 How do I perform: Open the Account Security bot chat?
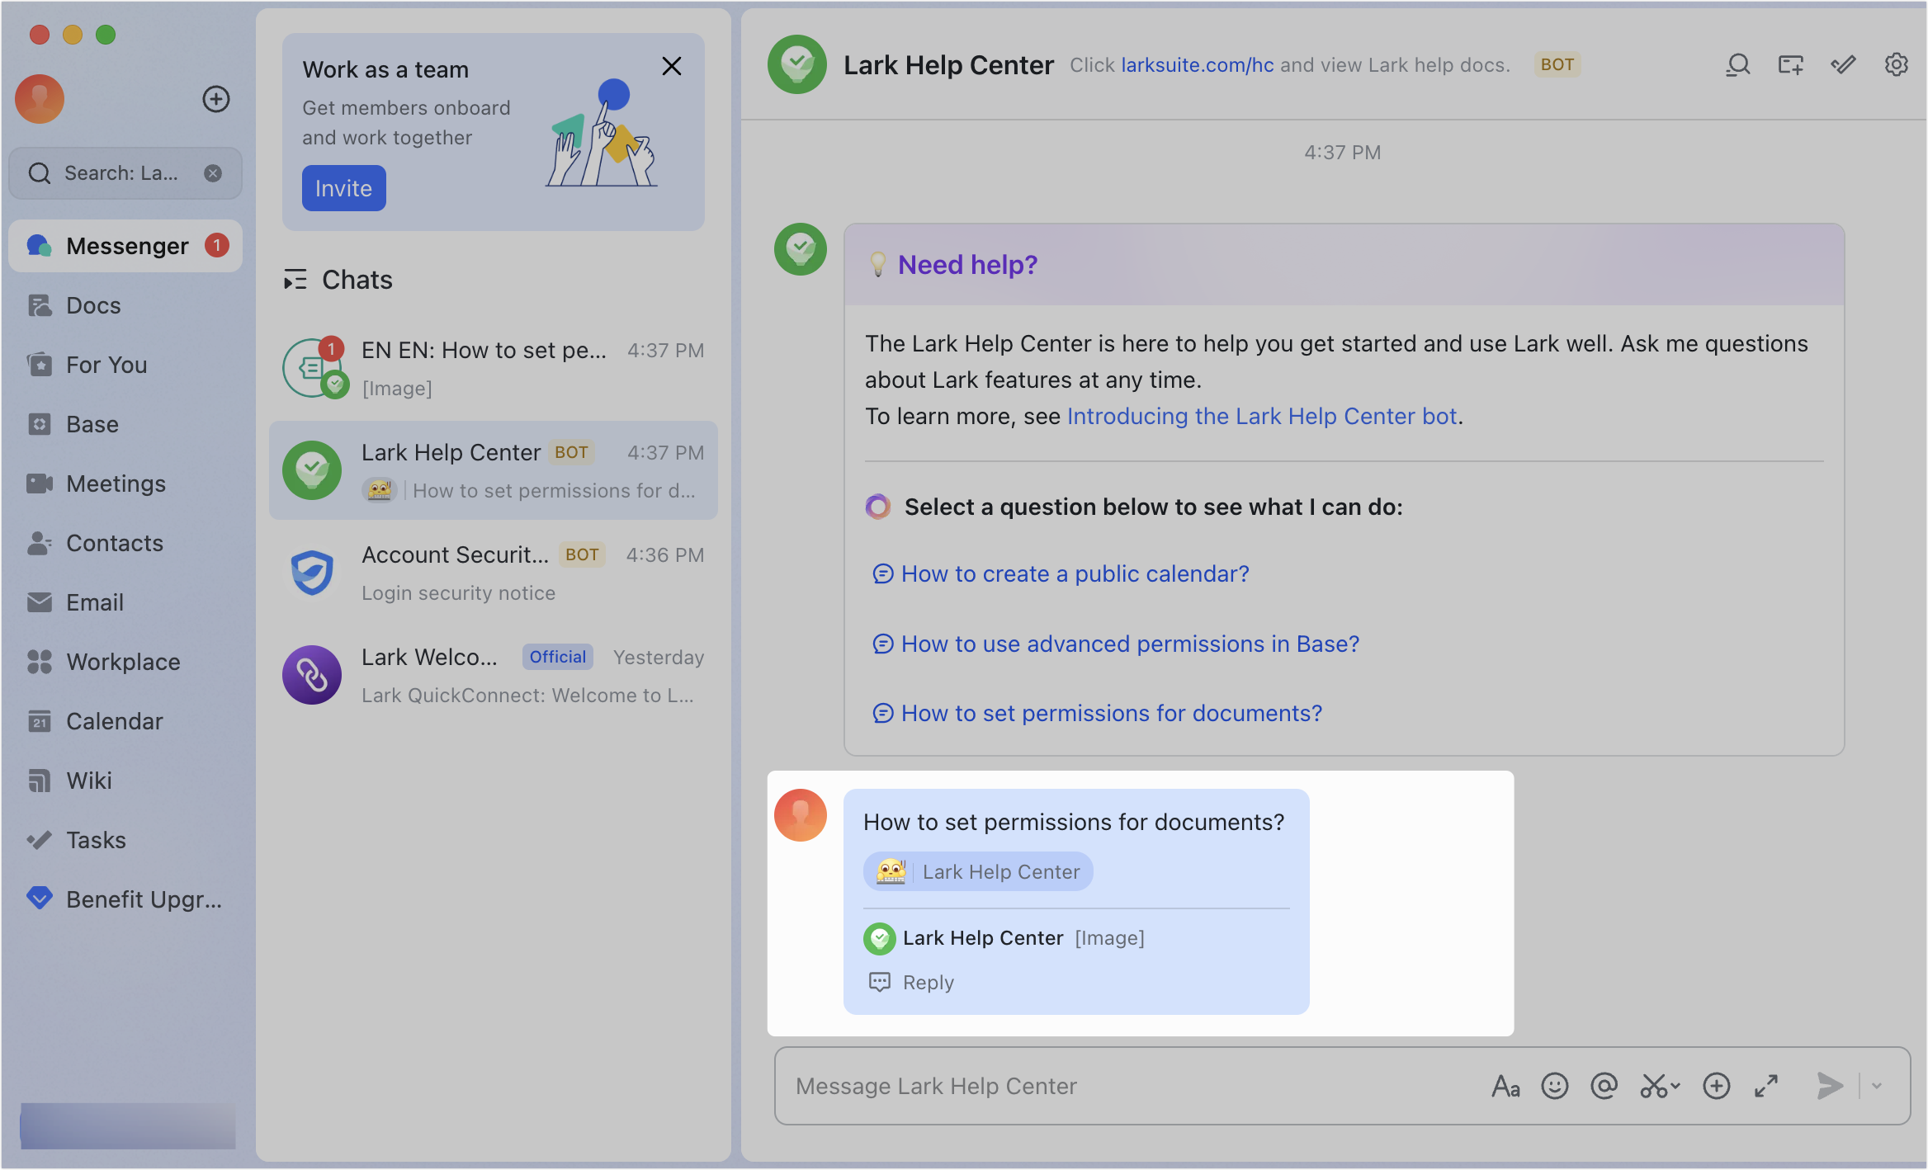click(494, 573)
